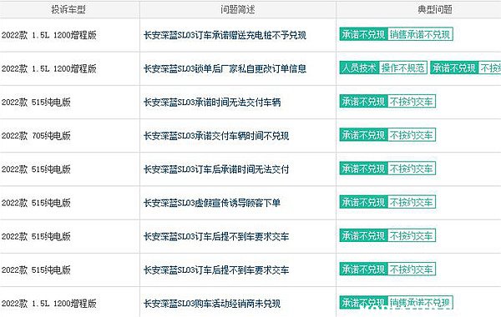Screen dimensions: 501x317
Task: Click 不按约交车 tag in 虚假宣传诱导顾客下单 row
Action: coord(412,202)
